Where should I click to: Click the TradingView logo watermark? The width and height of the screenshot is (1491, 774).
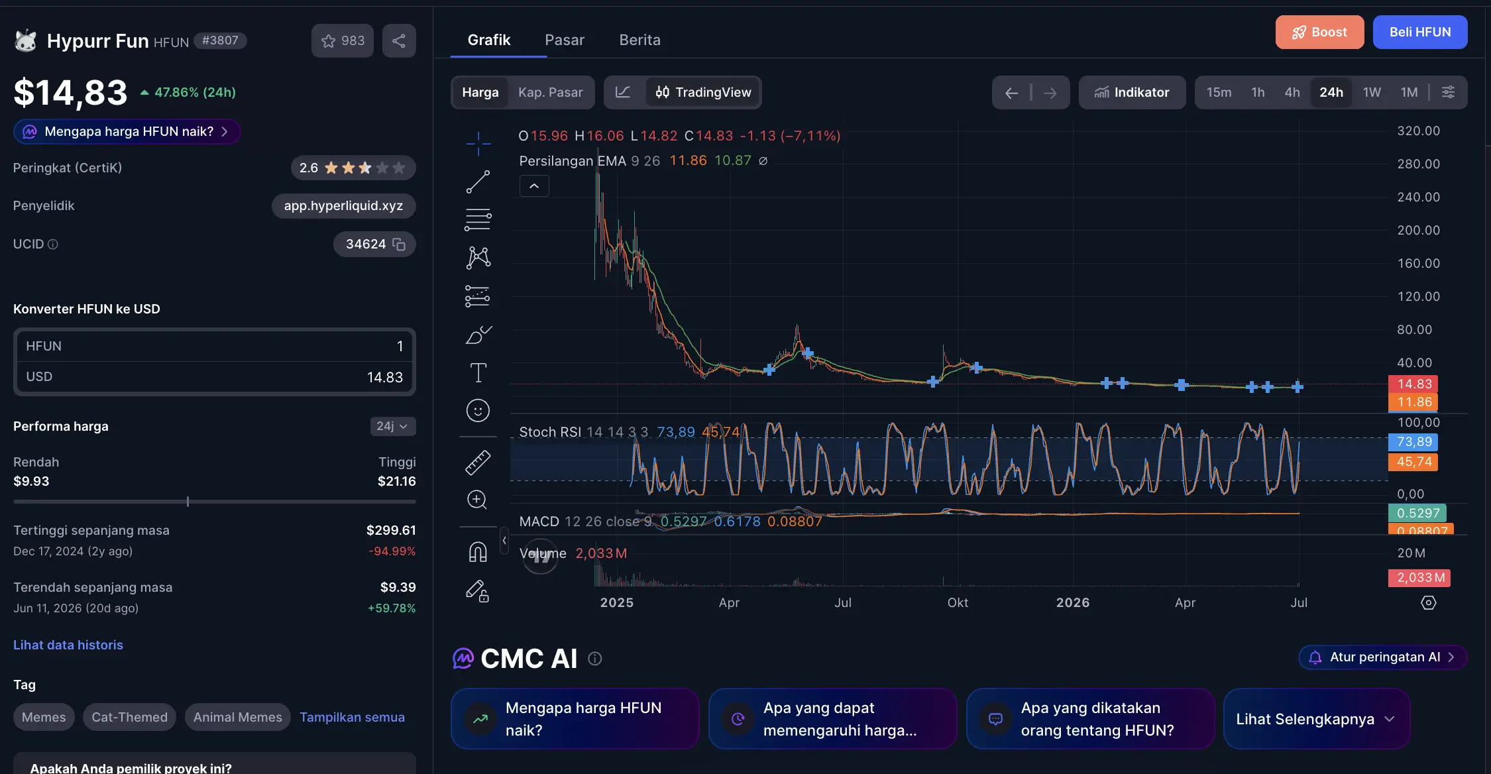[541, 557]
